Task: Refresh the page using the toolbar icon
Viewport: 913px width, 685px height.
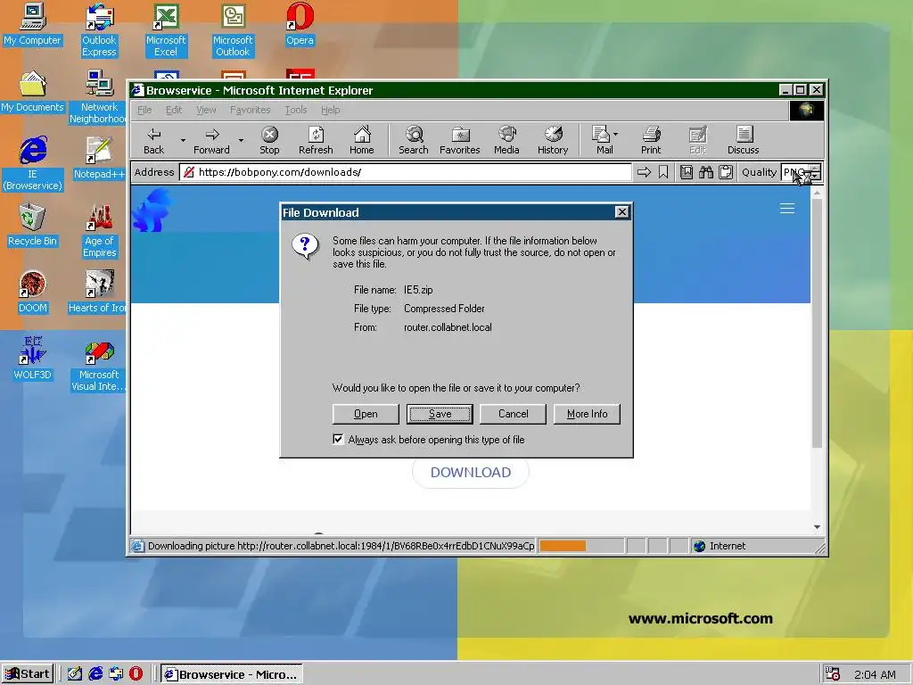Action: (x=316, y=140)
